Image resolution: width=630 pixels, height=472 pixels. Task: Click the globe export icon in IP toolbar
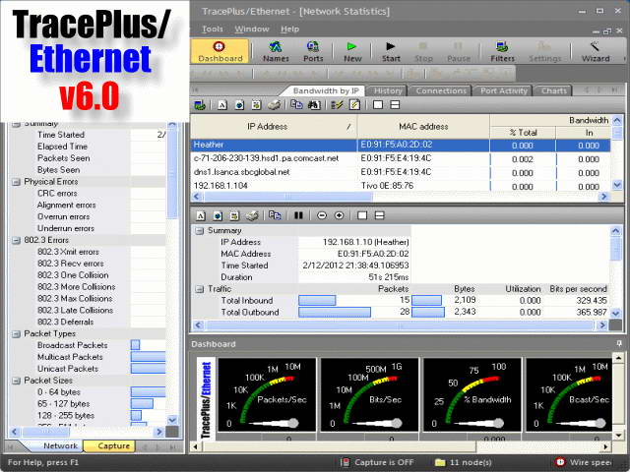point(239,105)
